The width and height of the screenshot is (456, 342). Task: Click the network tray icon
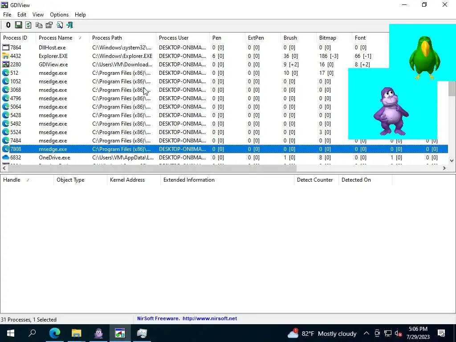click(x=388, y=333)
